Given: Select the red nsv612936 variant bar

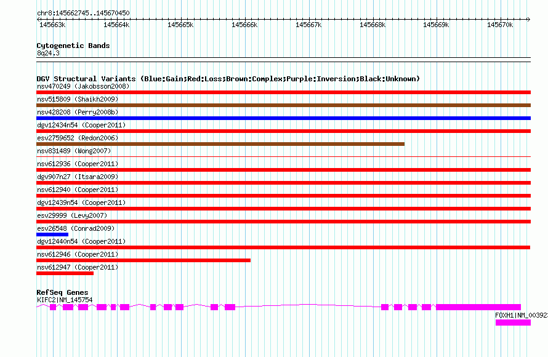Looking at the screenshot, I should point(283,170).
